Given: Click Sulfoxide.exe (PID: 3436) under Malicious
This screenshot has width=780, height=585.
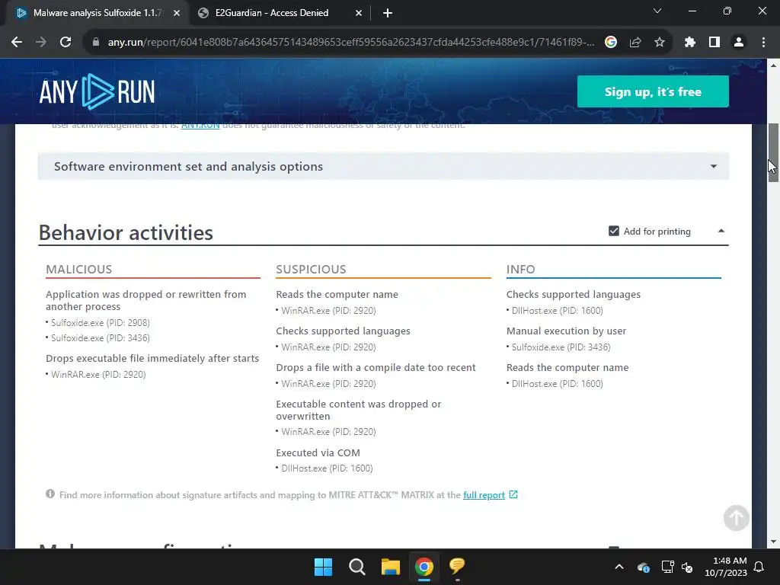Looking at the screenshot, I should (x=100, y=337).
